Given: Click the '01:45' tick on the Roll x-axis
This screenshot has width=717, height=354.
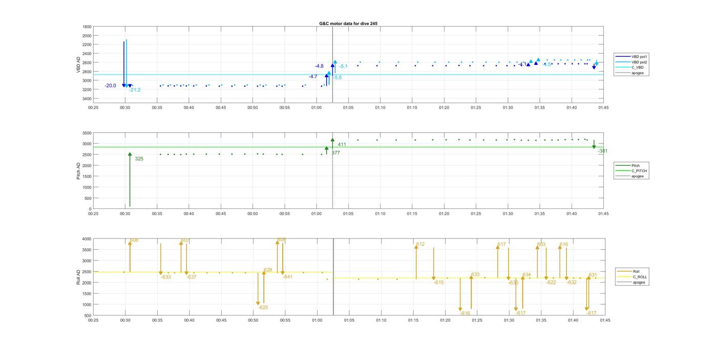Looking at the screenshot, I should (605, 320).
